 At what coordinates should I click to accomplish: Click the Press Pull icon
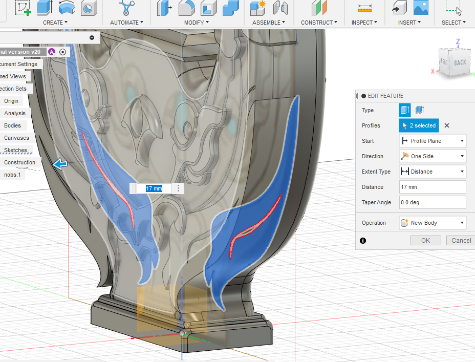click(165, 8)
